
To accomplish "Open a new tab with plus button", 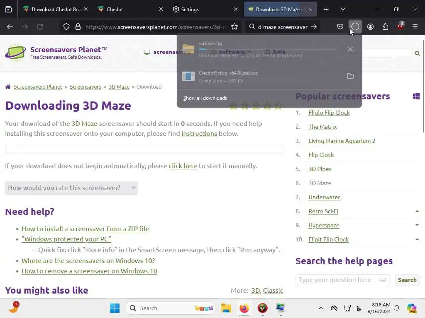I will pyautogui.click(x=326, y=10).
